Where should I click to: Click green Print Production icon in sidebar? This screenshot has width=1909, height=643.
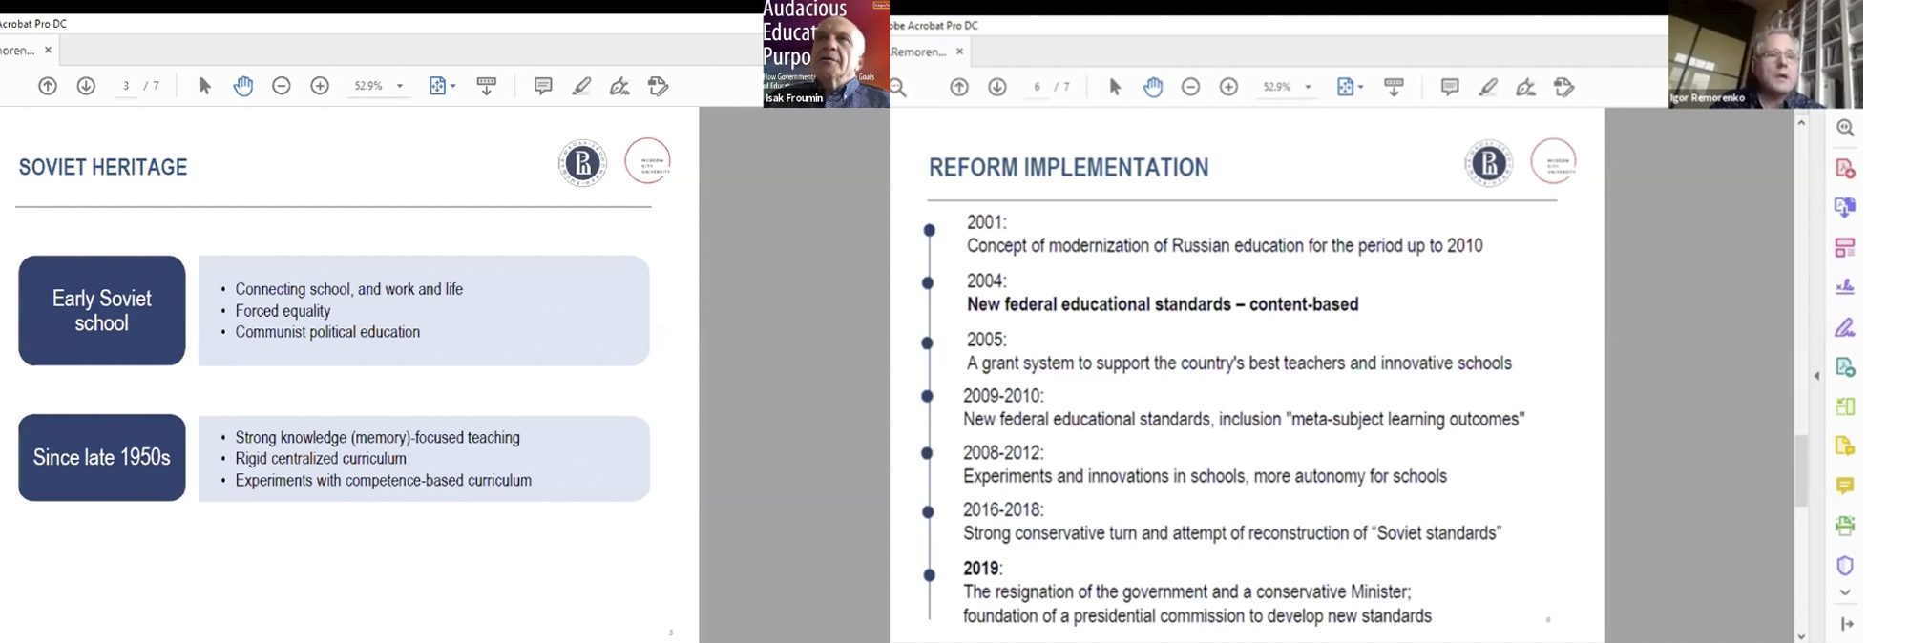[x=1845, y=526]
